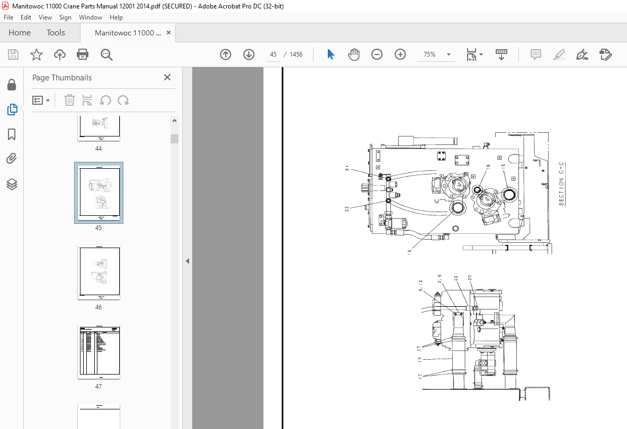Viewport: 627px width, 429px height.
Task: Select page 44 thumbnail
Action: (x=99, y=128)
